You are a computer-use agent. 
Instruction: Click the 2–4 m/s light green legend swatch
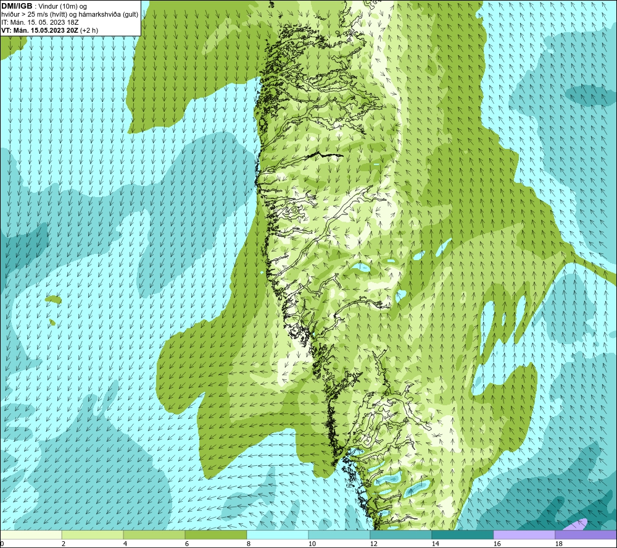93,534
